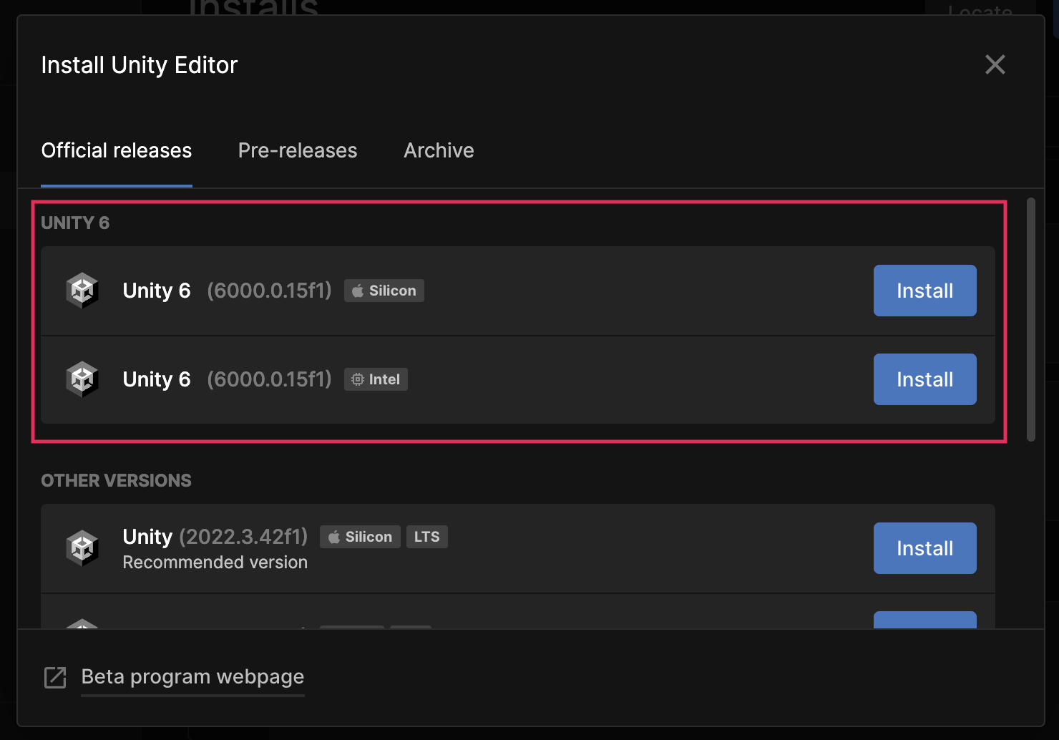This screenshot has width=1059, height=740.
Task: Close the Install Unity Editor dialog
Action: tap(995, 65)
